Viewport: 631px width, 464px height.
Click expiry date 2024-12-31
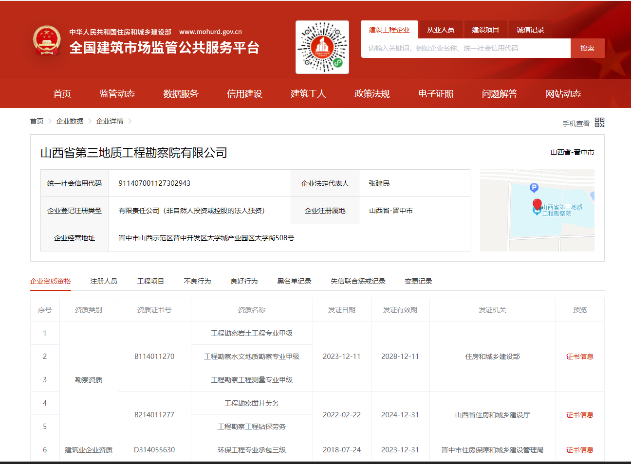tap(400, 415)
